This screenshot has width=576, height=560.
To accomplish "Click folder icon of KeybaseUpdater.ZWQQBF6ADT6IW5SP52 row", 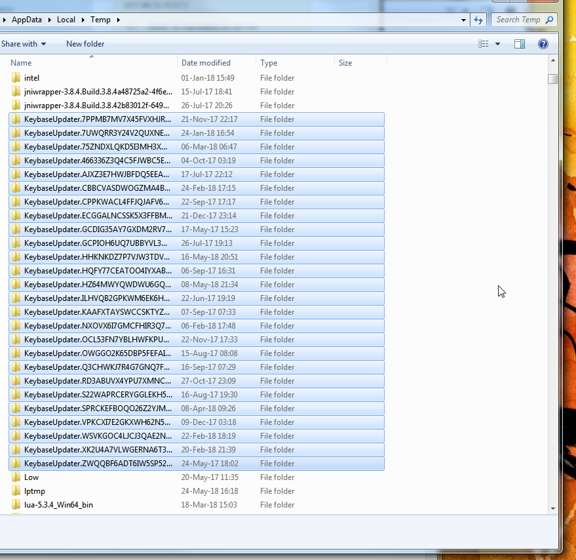I will pos(16,464).
